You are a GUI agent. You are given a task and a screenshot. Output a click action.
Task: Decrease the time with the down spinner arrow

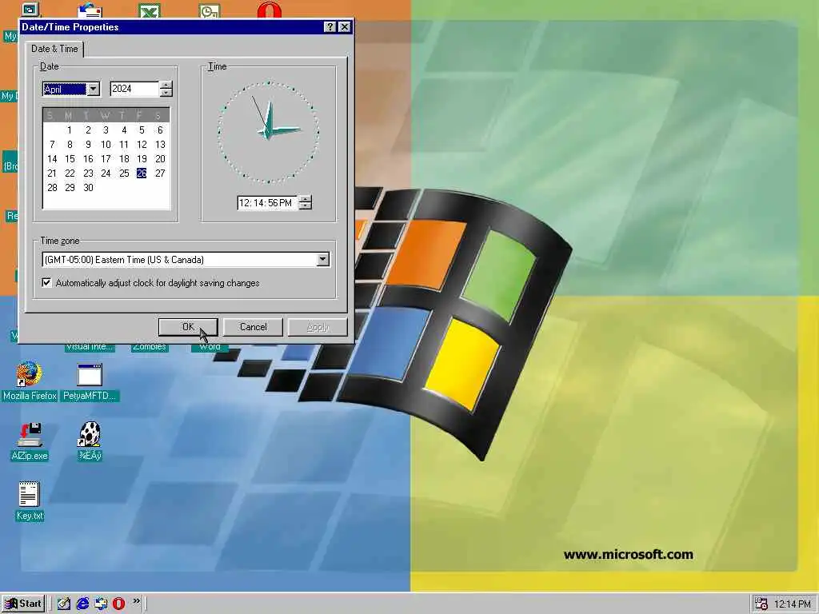[x=305, y=206]
